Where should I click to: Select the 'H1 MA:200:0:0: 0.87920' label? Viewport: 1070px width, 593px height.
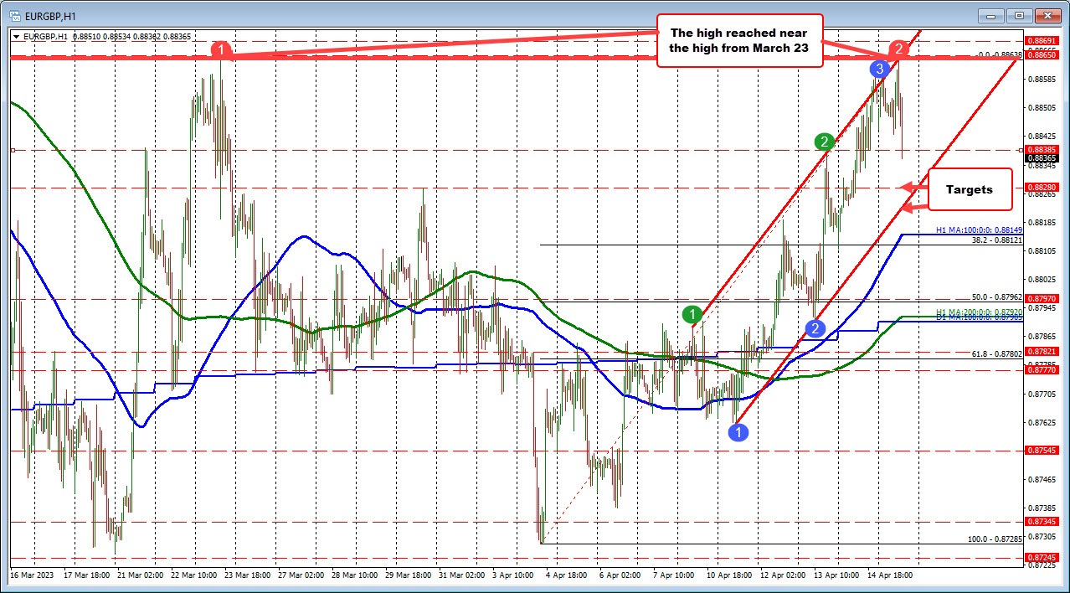tap(981, 312)
